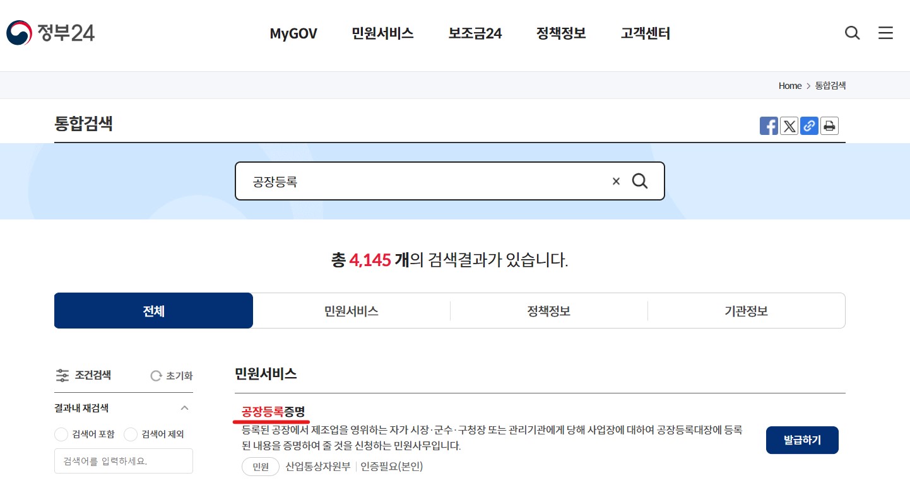Screen dimensions: 910x483
Task: Collapse the 결과내 재검색 section
Action: click(x=184, y=407)
